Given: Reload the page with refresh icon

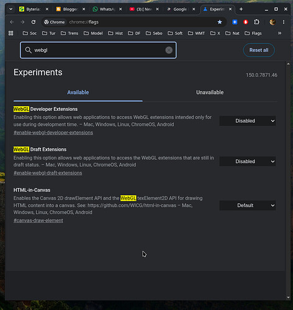Looking at the screenshot, I should (34, 22).
